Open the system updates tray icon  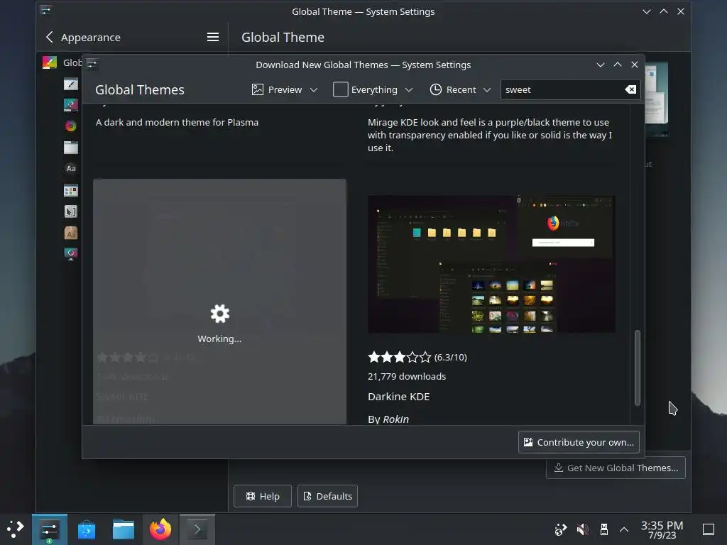[561, 529]
